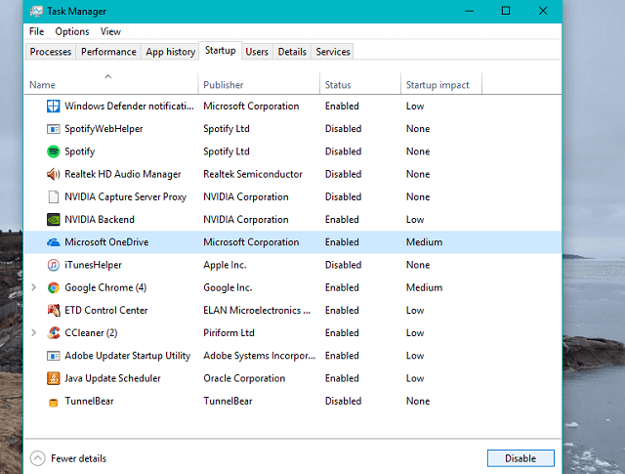This screenshot has height=474, width=625.
Task: Select the TunnelBear icon
Action: [53, 401]
